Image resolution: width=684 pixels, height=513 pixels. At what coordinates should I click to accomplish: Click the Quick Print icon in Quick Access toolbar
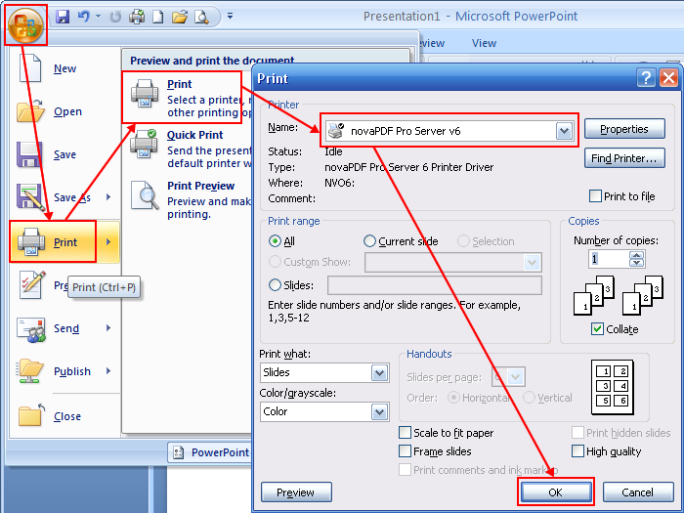[137, 17]
